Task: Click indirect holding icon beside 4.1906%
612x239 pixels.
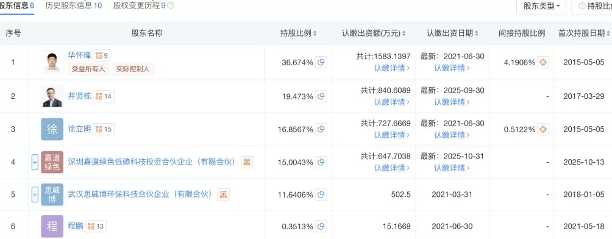Action: pyautogui.click(x=543, y=62)
